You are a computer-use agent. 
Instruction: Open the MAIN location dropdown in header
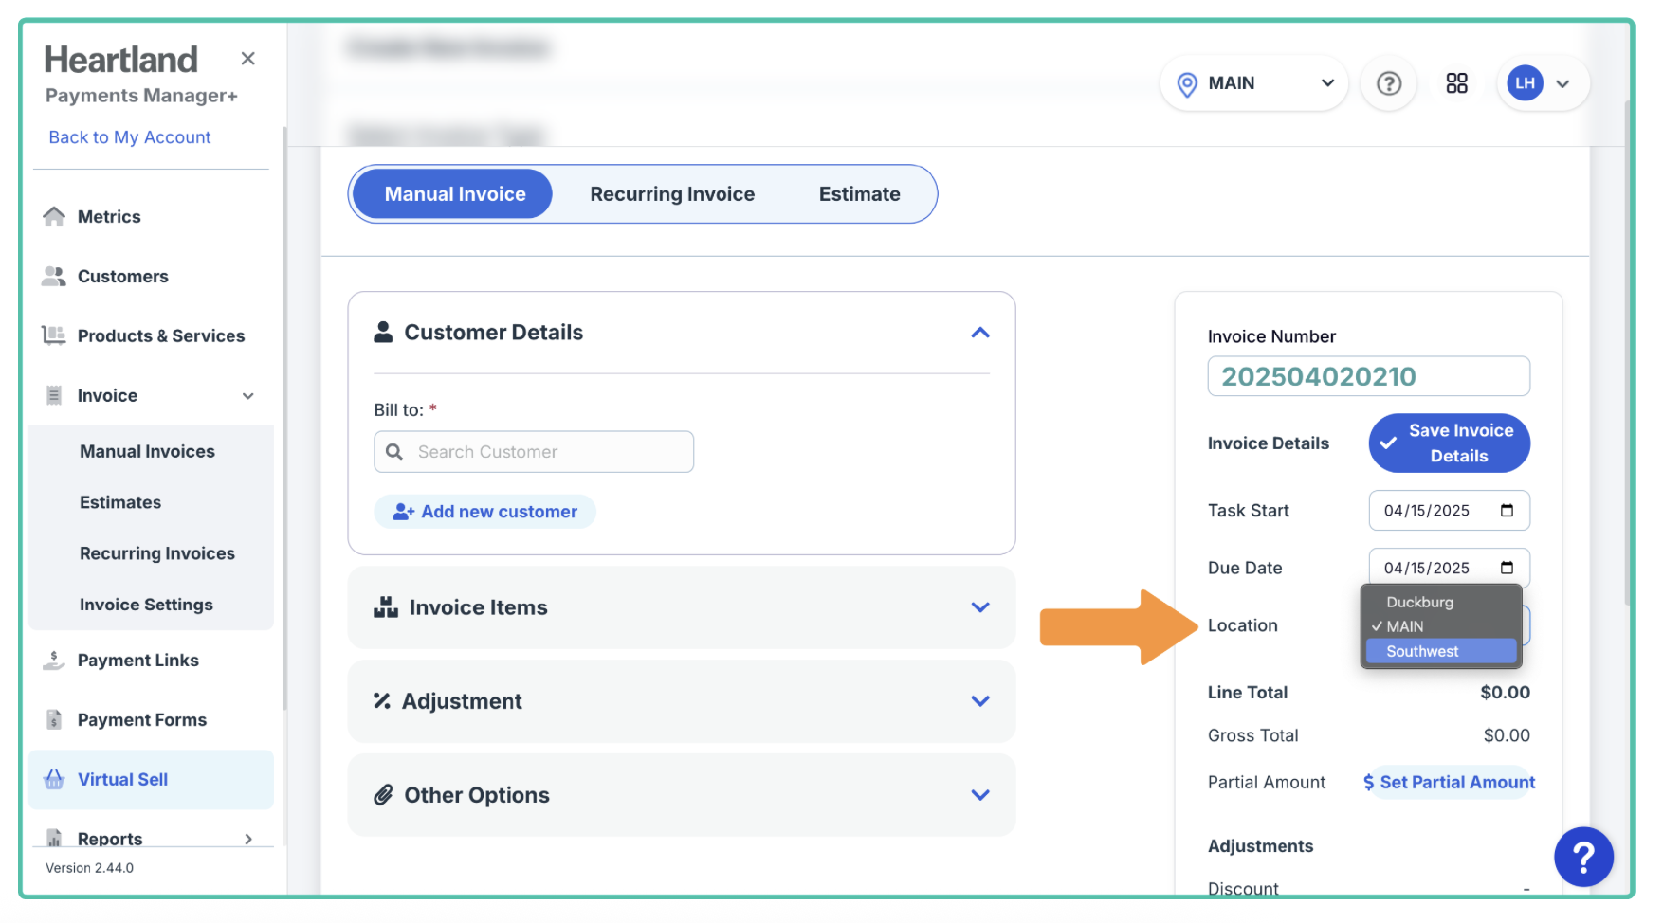1254,83
